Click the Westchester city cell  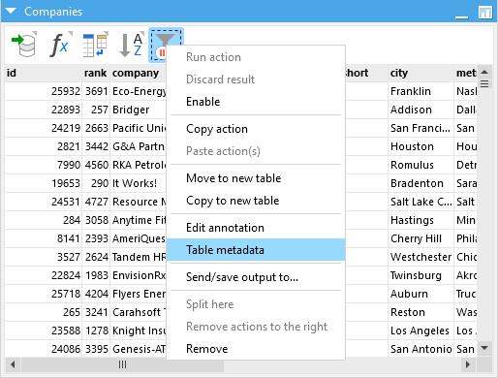point(420,257)
